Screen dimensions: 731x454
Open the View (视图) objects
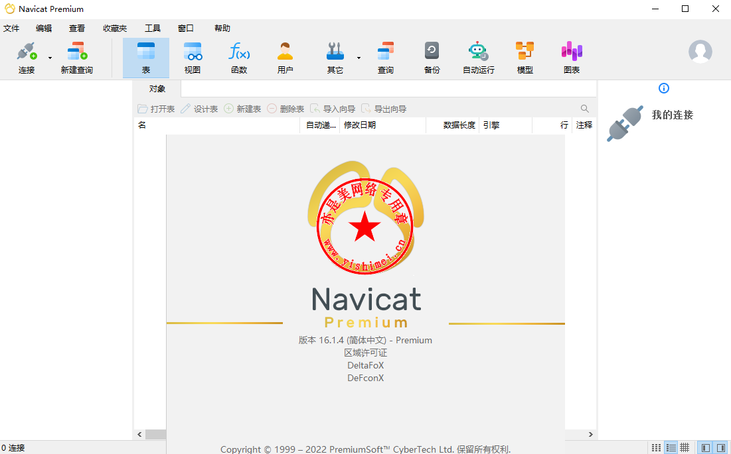pos(193,58)
